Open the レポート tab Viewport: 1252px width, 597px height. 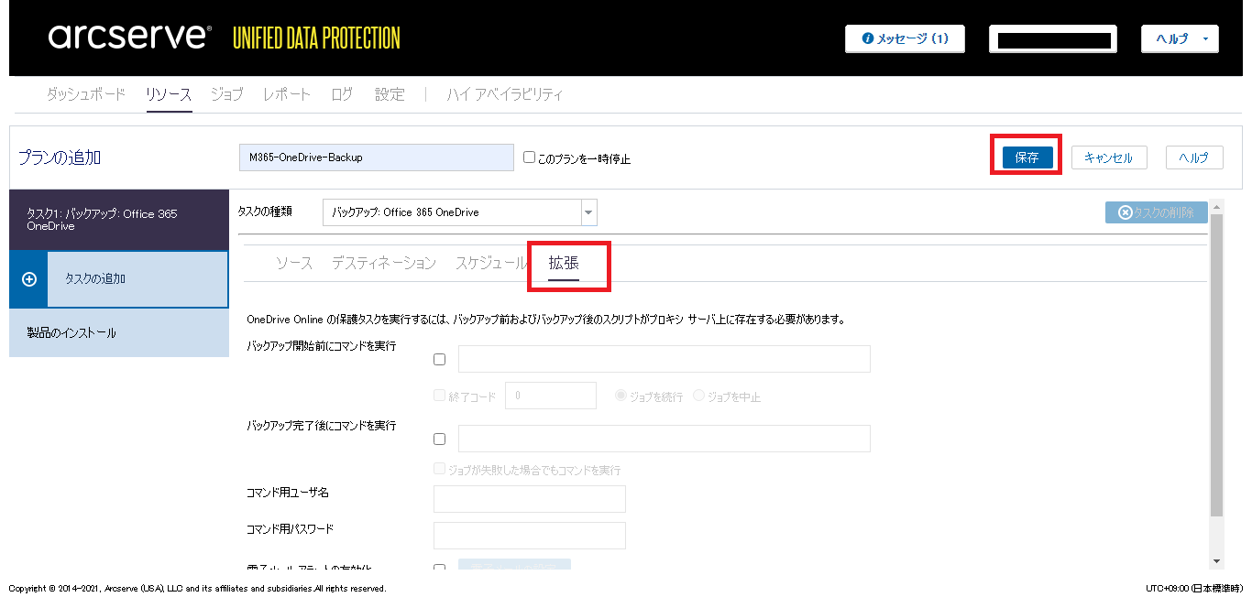(287, 94)
